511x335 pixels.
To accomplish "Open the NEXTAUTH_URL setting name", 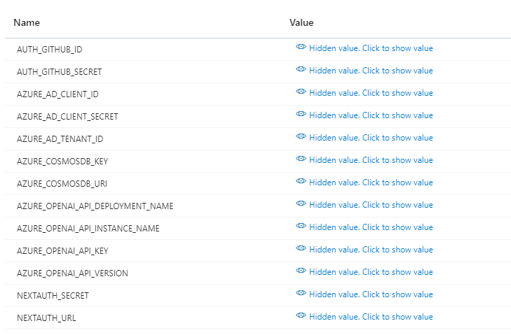I will pos(46,318).
